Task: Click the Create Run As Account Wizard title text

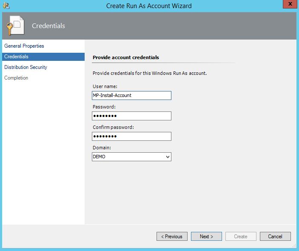Action: click(x=149, y=6)
